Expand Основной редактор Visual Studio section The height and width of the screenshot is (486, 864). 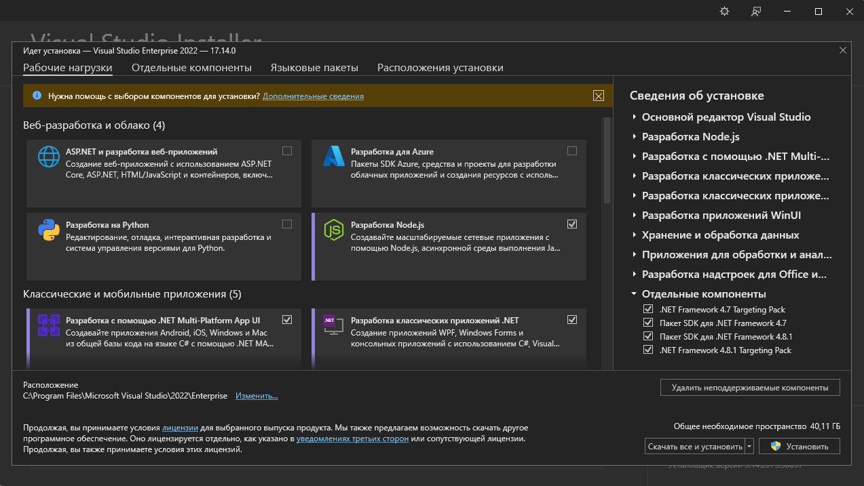coord(634,117)
